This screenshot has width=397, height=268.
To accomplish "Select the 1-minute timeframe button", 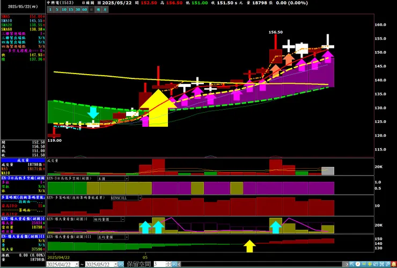I will click(50, 9).
